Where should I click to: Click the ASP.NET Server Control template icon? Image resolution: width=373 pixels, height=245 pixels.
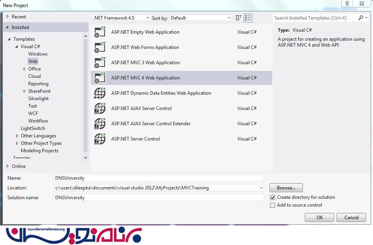pyautogui.click(x=100, y=139)
